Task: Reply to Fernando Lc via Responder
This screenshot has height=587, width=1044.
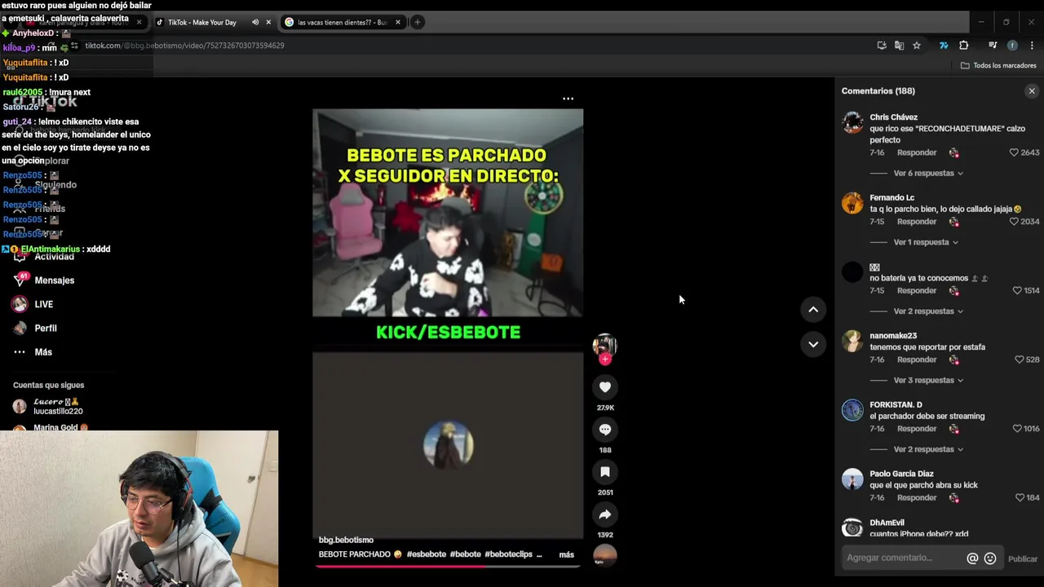Action: coord(917,222)
